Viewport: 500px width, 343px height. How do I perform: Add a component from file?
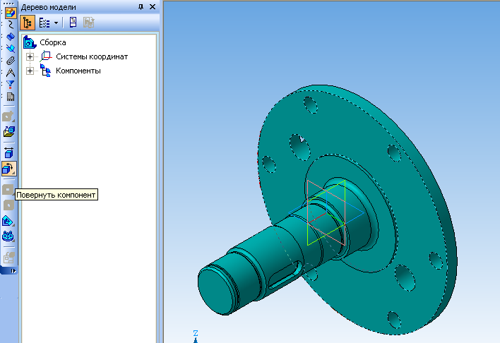coord(8,131)
